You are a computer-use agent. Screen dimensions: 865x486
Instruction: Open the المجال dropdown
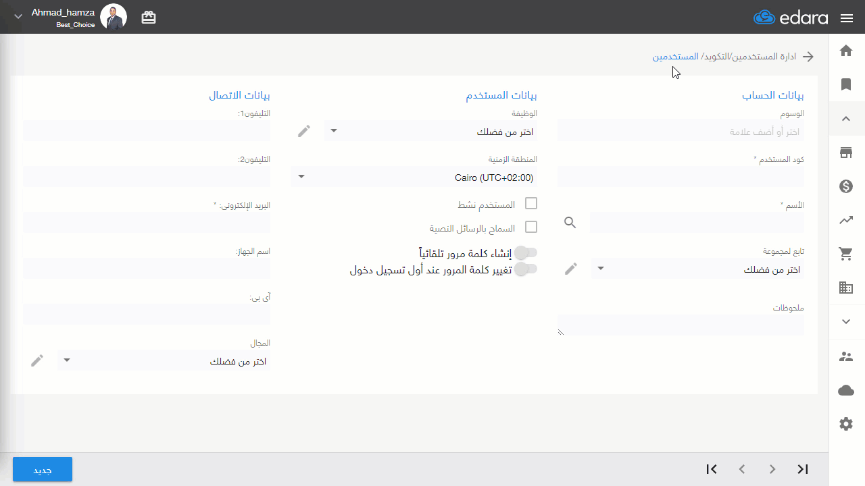[164, 361]
